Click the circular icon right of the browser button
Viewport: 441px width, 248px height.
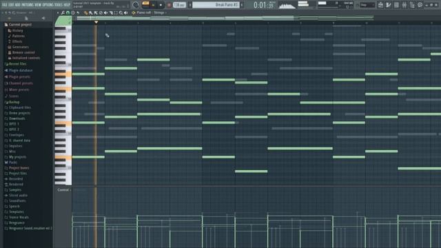coord(420,5)
